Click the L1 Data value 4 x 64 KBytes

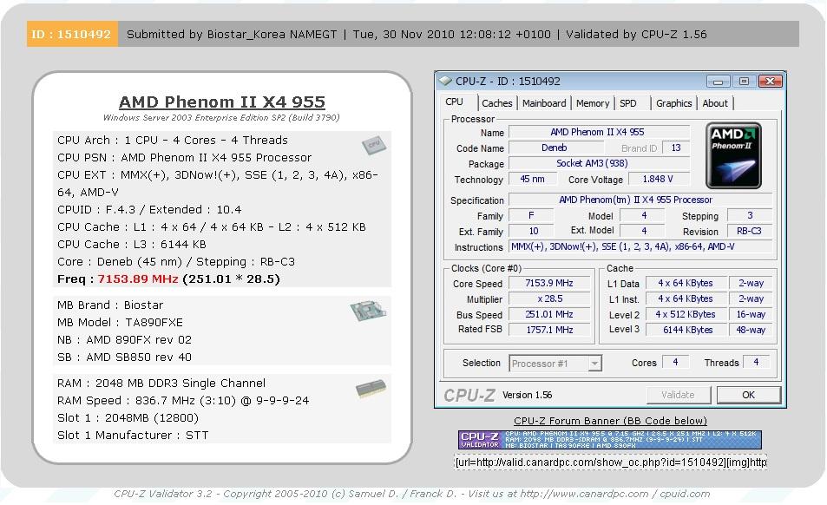click(686, 284)
